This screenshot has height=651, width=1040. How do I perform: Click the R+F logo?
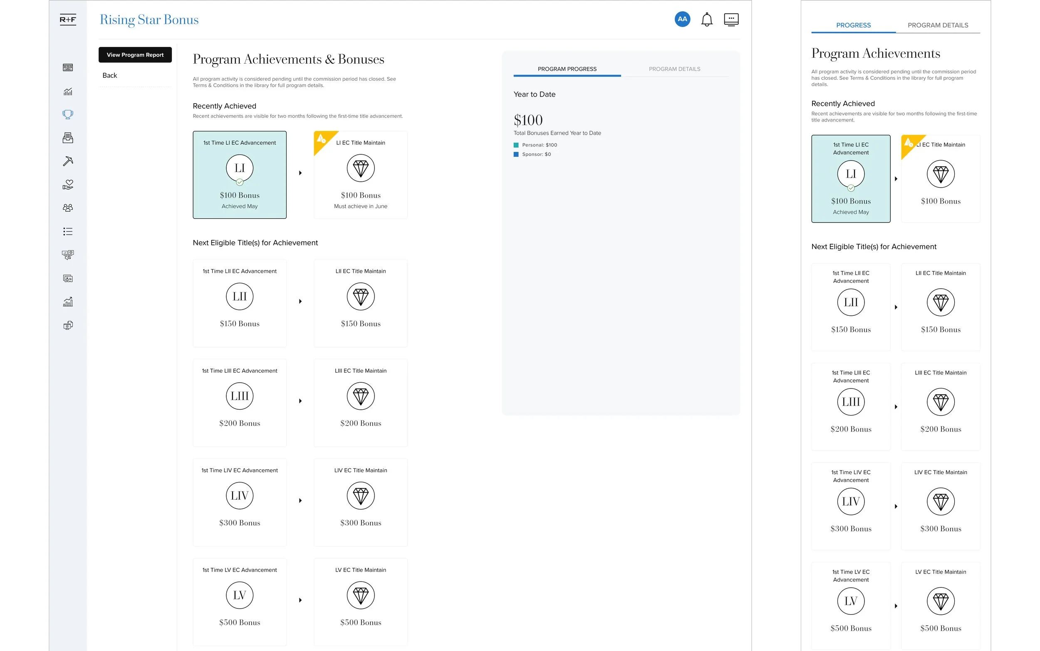(67, 20)
